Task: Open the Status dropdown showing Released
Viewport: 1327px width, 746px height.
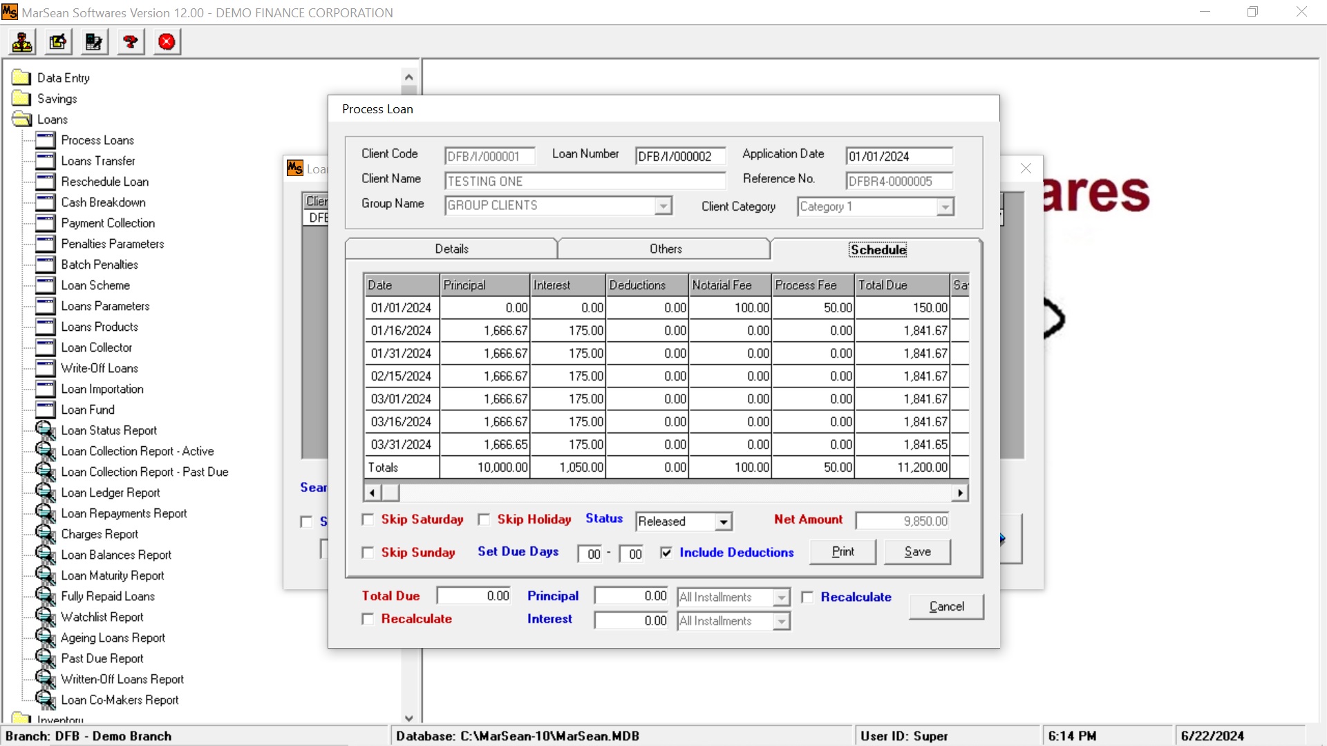Action: pos(723,522)
